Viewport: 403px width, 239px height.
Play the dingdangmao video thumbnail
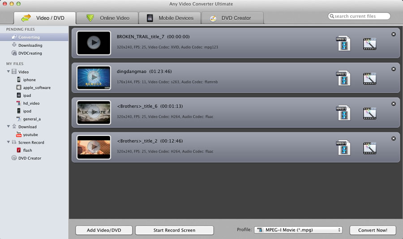coord(94,77)
